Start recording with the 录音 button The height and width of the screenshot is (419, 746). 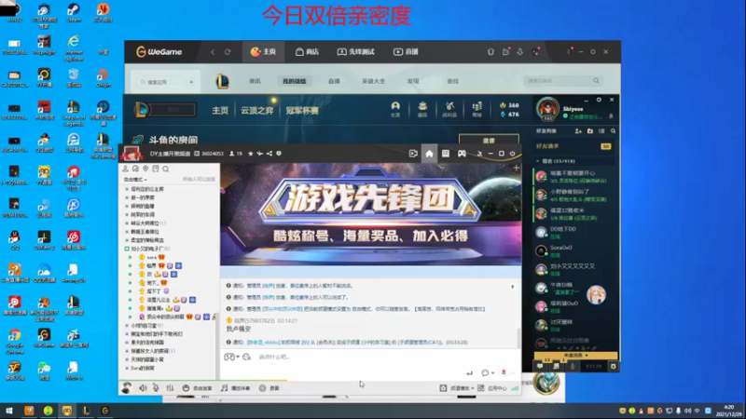pos(269,388)
